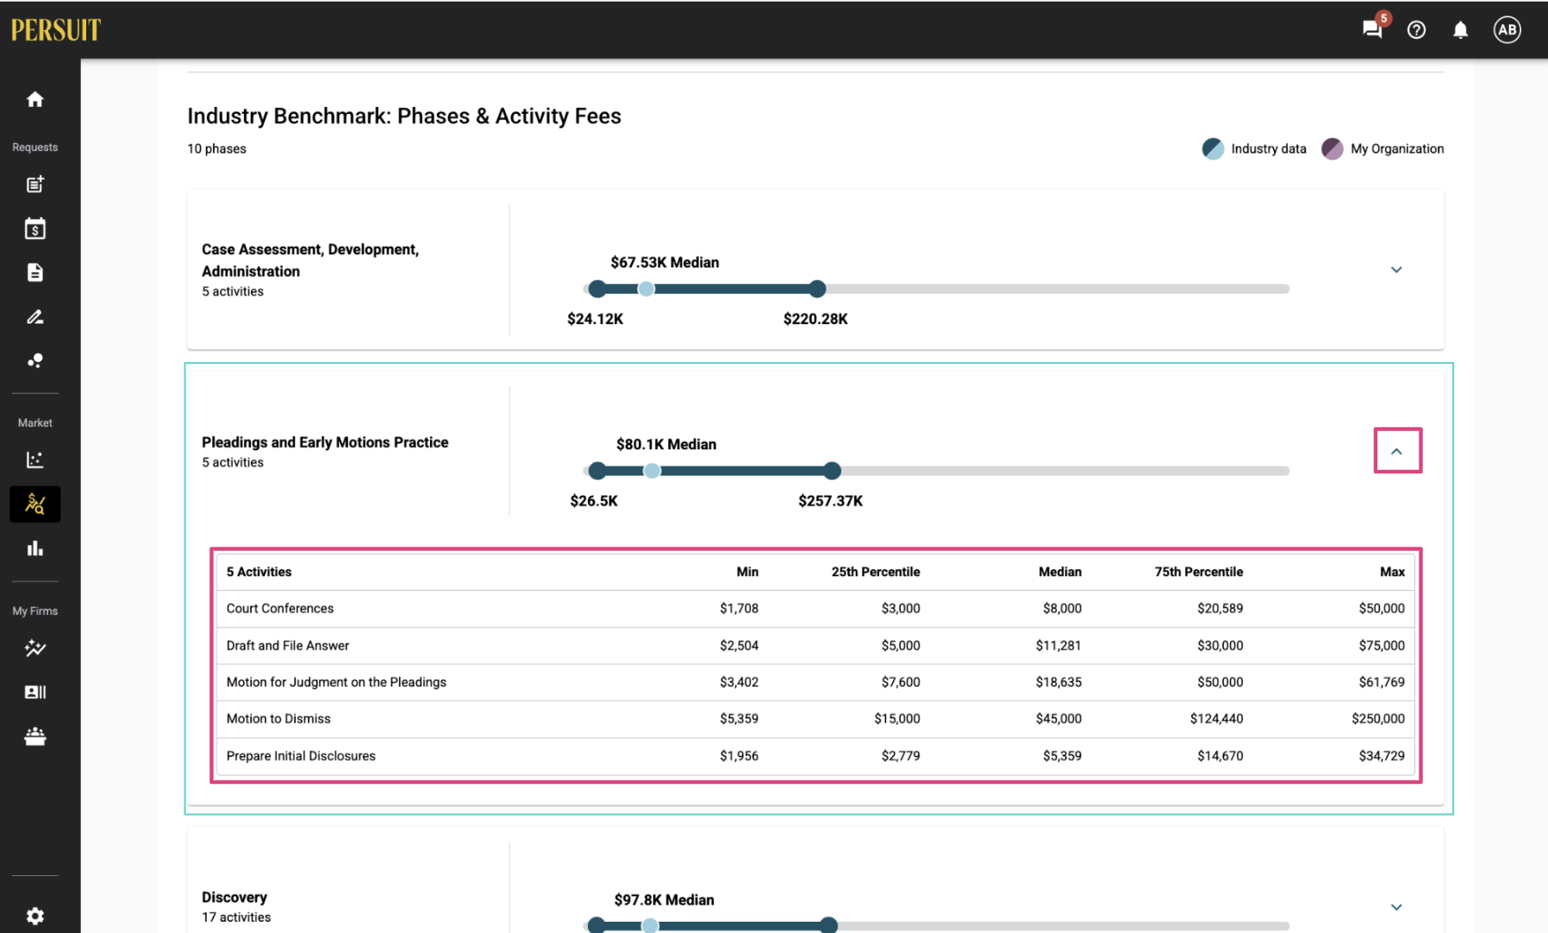This screenshot has height=933, width=1548.
Task: Open the scatter chart icon under Market
Action: (x=35, y=460)
